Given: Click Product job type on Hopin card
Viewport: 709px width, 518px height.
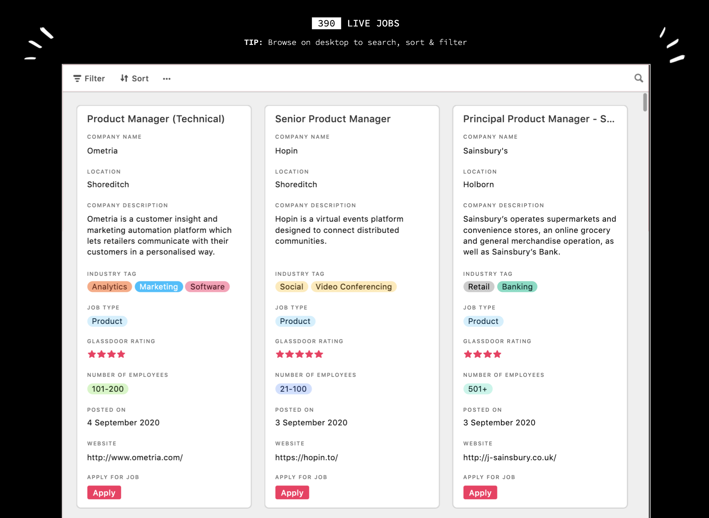Looking at the screenshot, I should 295,321.
